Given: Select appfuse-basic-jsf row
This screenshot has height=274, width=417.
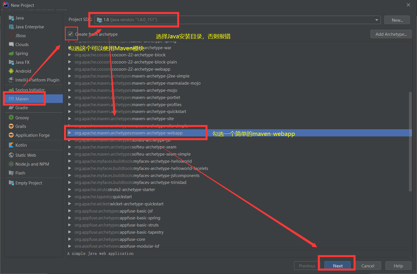Looking at the screenshot, I should (239, 211).
